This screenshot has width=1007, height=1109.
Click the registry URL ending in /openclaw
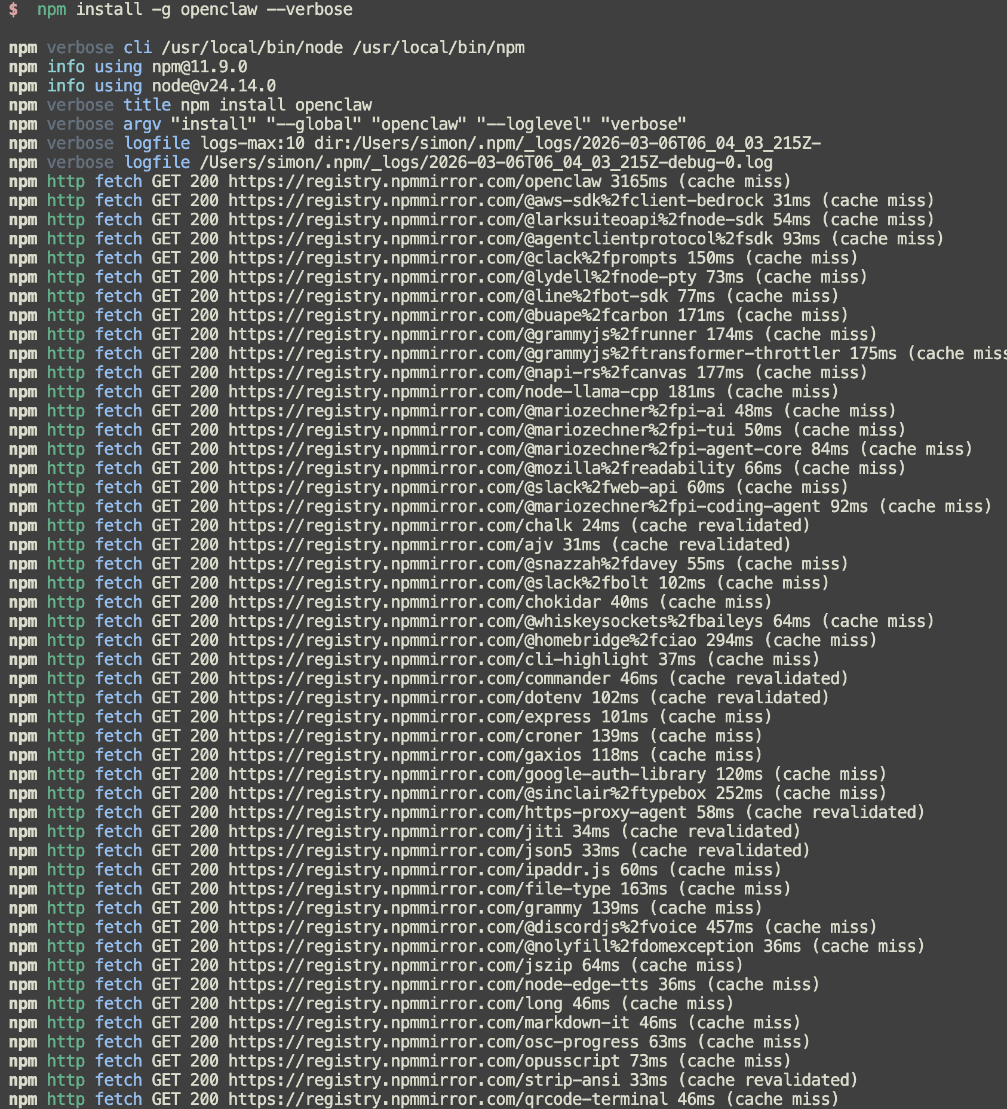[x=415, y=182]
